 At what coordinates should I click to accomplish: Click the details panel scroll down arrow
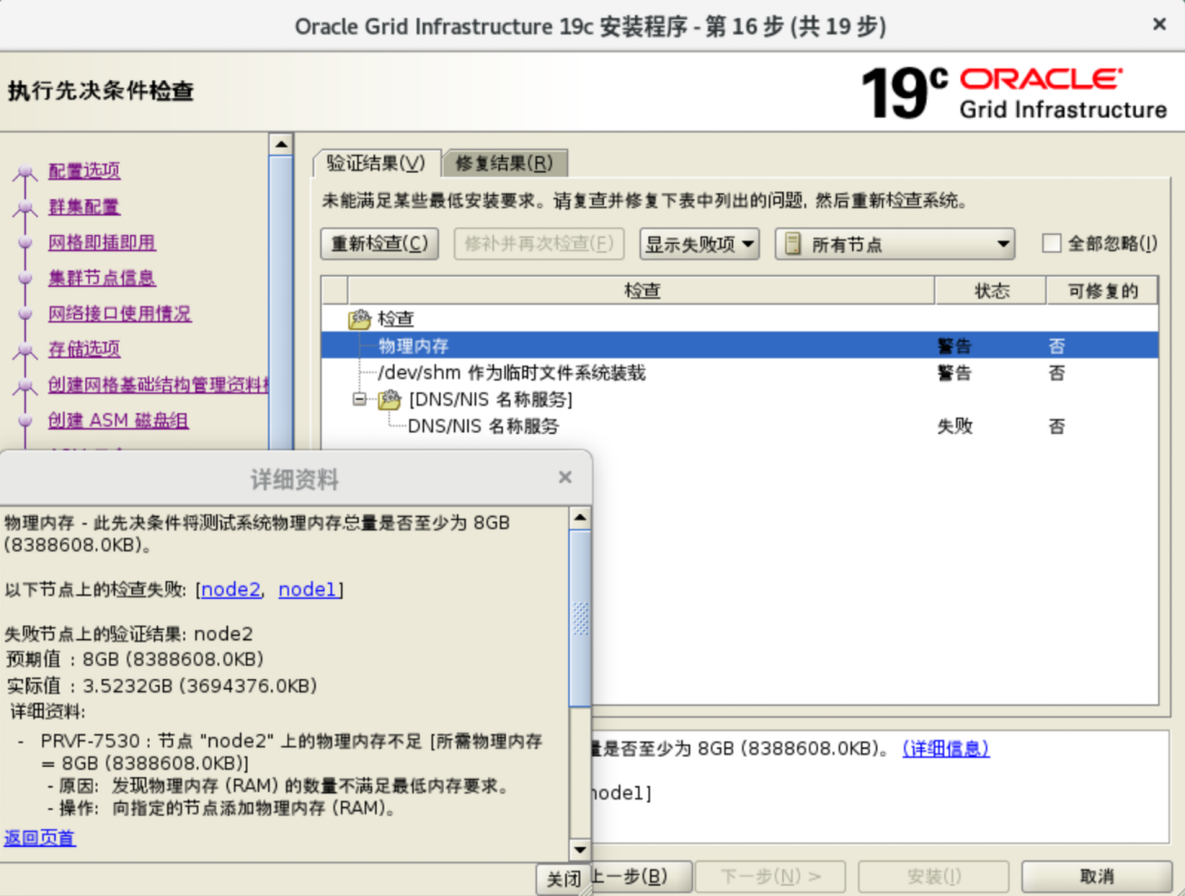point(580,850)
